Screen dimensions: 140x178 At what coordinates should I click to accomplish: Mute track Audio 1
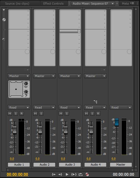point(10,114)
